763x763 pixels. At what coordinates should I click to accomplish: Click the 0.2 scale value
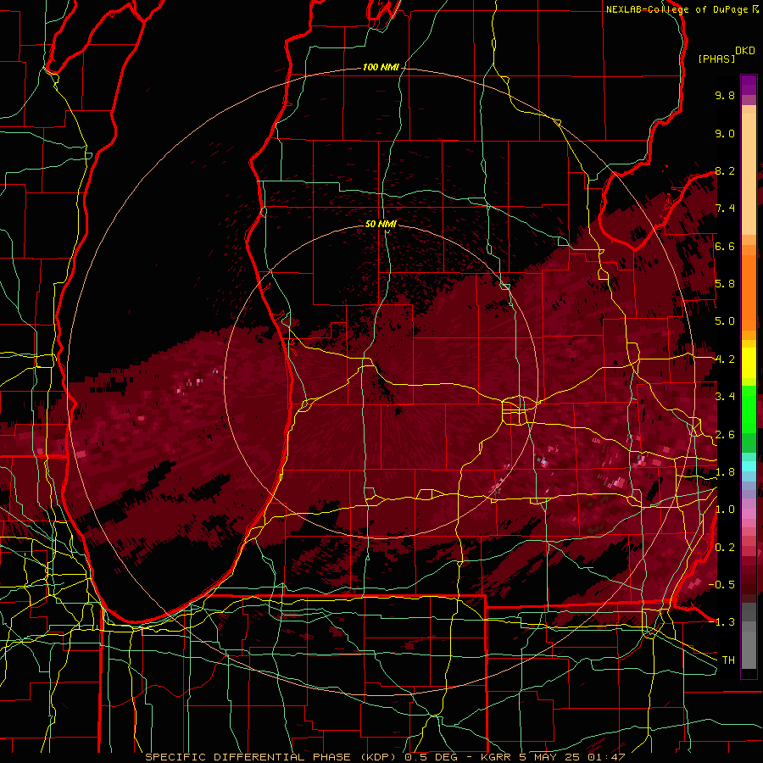725,548
